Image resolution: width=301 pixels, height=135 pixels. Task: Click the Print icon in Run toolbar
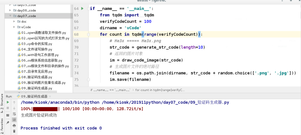click(x=14, y=125)
